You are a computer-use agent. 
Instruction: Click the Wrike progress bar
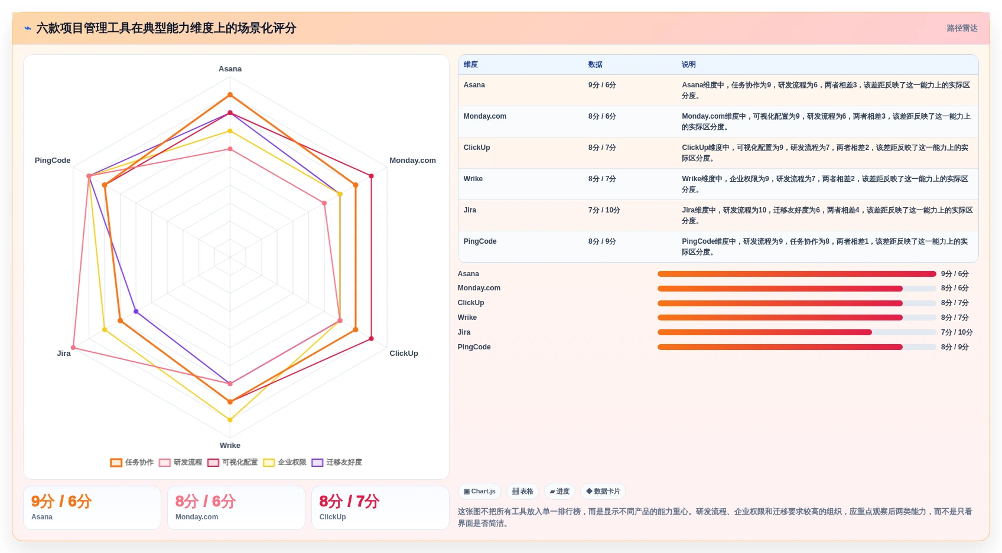tap(796, 318)
